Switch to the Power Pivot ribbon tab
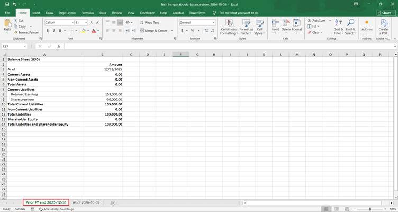This screenshot has width=398, height=212. pos(197,13)
